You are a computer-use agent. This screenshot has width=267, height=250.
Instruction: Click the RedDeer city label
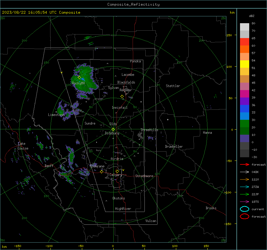pos(126,90)
